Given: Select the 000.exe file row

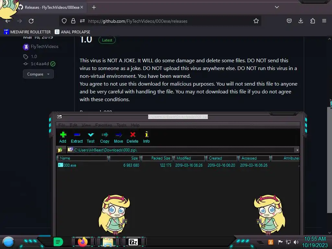Looking at the screenshot, I should (178, 165).
